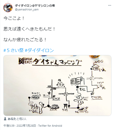View tagged users あなたと他2人
This screenshot has height=130, width=114.
17,119
